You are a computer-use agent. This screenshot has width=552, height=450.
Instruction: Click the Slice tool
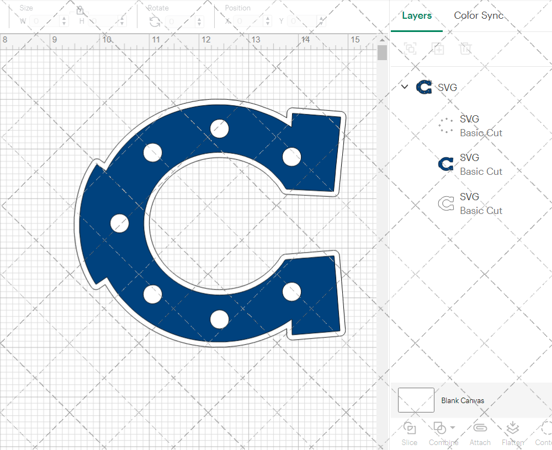click(x=410, y=433)
